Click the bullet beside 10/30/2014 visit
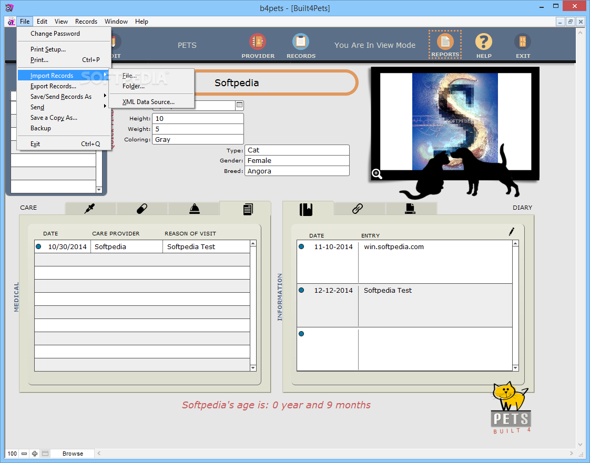590x463 pixels. click(38, 246)
